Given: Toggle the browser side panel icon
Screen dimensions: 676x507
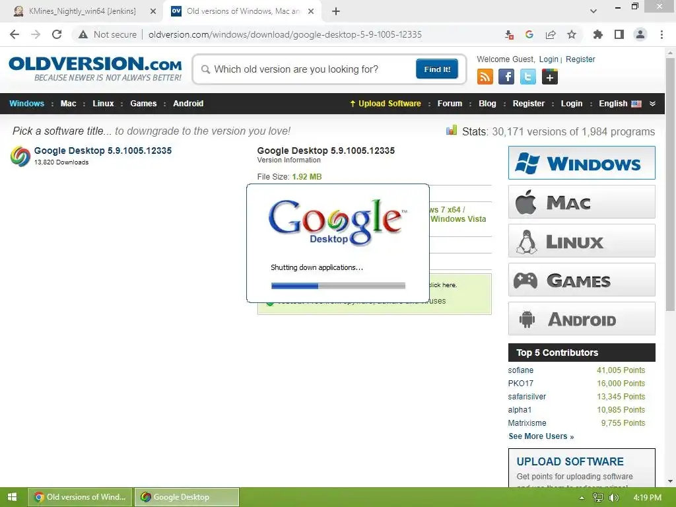Looking at the screenshot, I should pyautogui.click(x=619, y=34).
